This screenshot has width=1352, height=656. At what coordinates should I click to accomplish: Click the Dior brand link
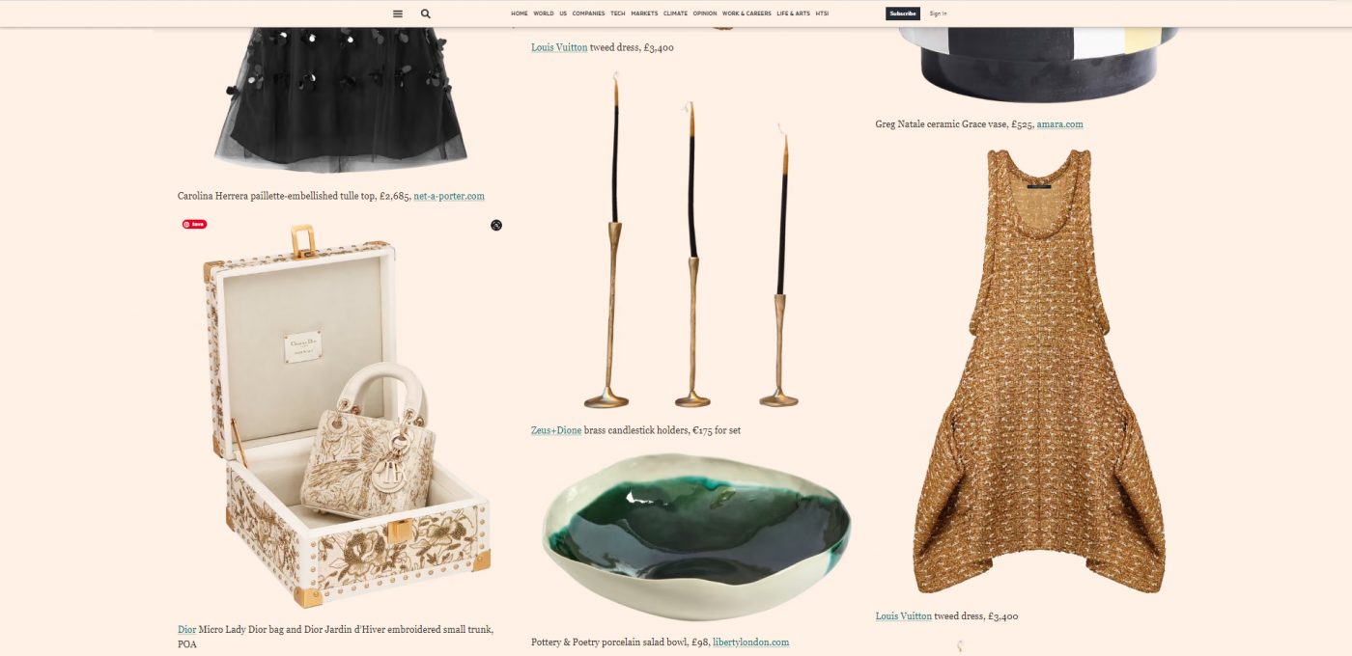pyautogui.click(x=186, y=630)
